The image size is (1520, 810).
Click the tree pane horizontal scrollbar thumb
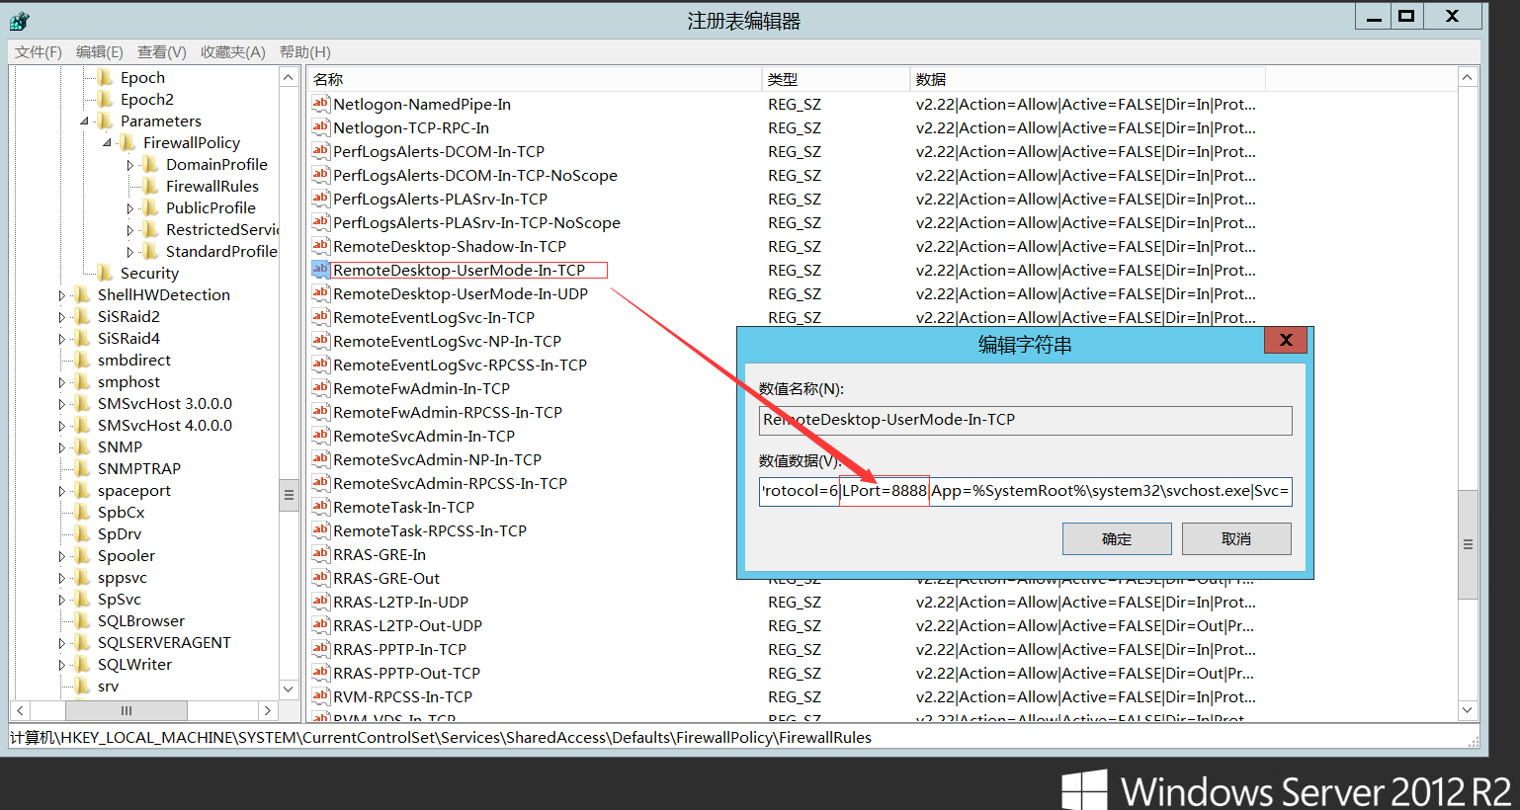tap(127, 710)
